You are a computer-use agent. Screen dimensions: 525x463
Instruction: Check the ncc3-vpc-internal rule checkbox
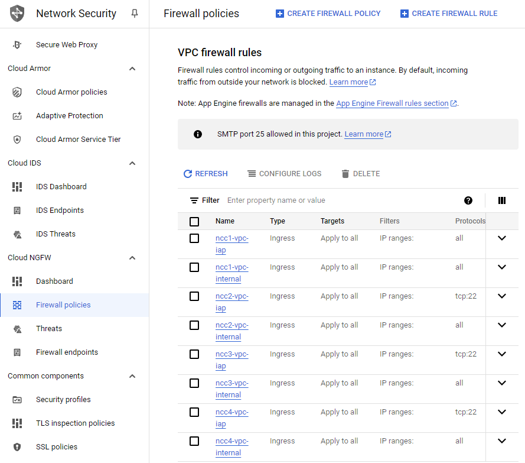[194, 383]
